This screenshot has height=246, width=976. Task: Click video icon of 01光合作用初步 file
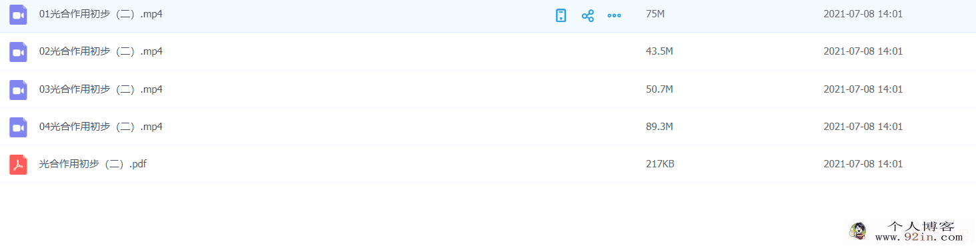[x=18, y=15]
